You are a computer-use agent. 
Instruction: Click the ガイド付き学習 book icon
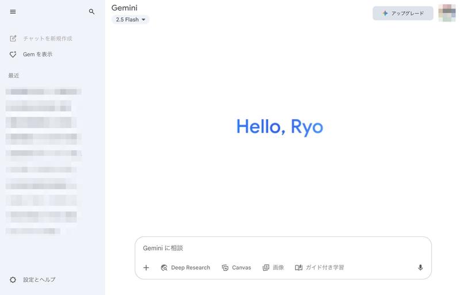(298, 268)
